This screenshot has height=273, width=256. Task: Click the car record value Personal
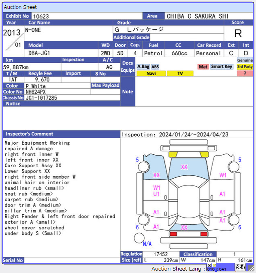[x=208, y=53]
